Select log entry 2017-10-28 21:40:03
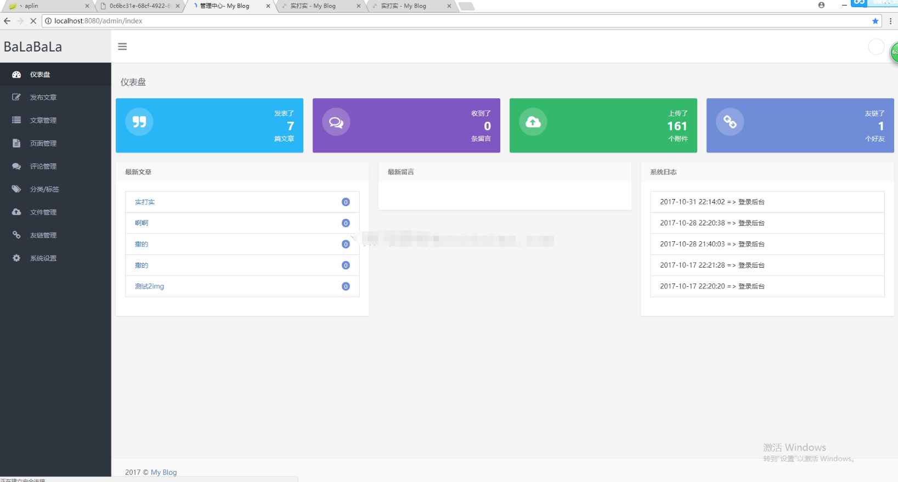 (x=767, y=244)
